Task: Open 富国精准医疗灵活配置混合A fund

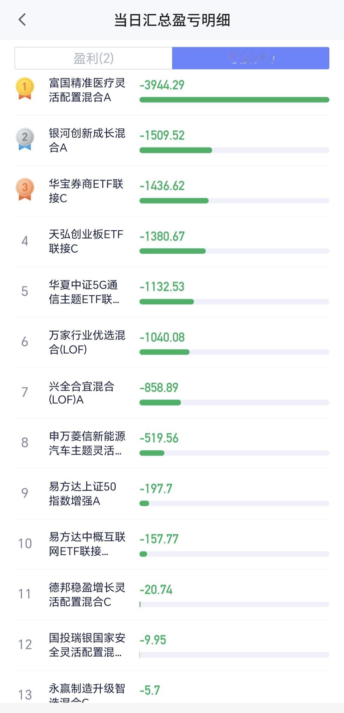Action: click(x=87, y=90)
